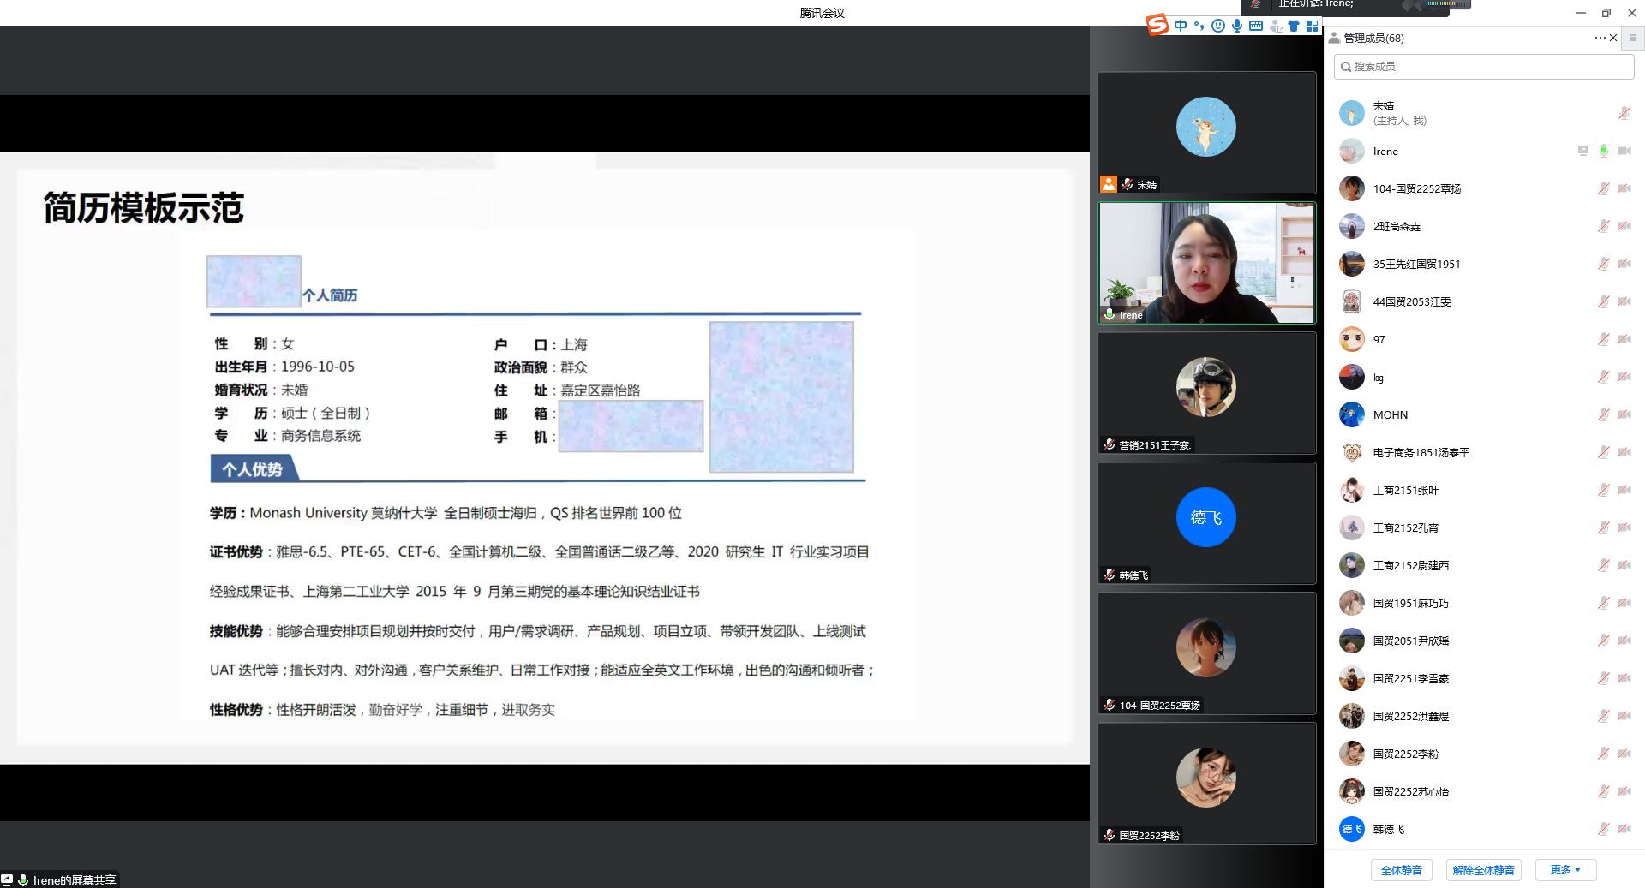Toggle camera for 2班高森垚 in member list
The width and height of the screenshot is (1645, 888).
[x=1624, y=226]
